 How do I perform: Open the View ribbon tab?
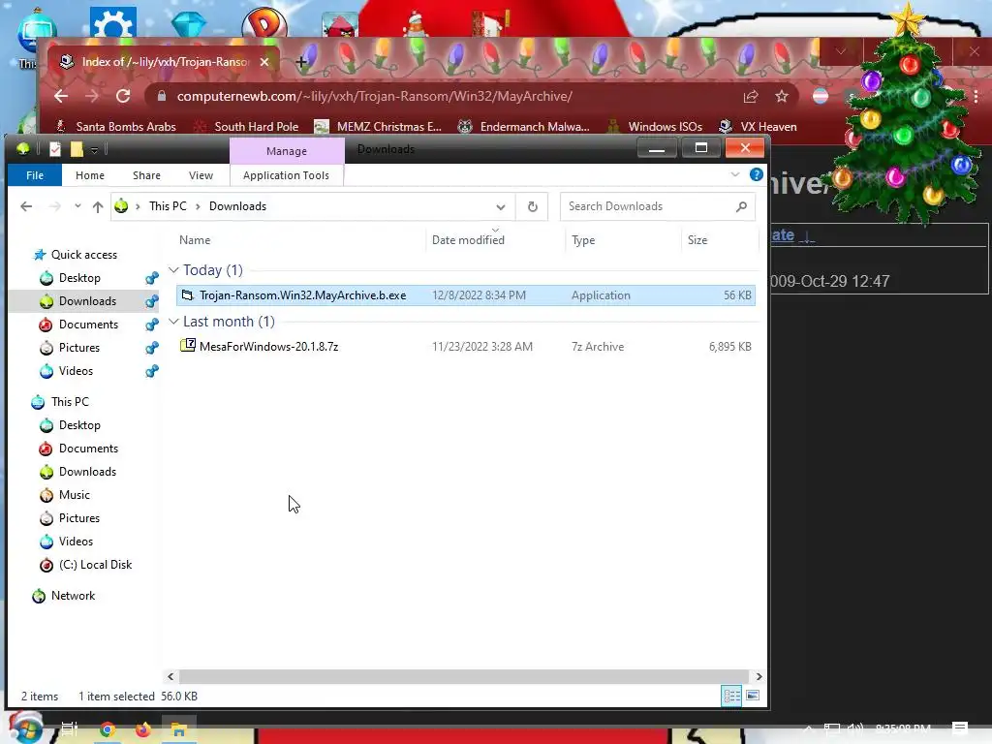pyautogui.click(x=201, y=175)
